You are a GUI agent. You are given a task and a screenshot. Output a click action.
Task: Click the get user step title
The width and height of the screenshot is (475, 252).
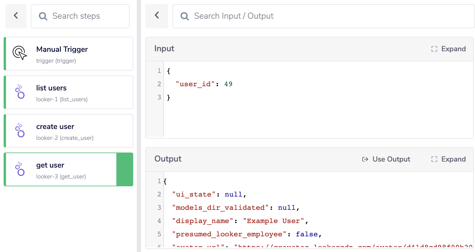50,165
